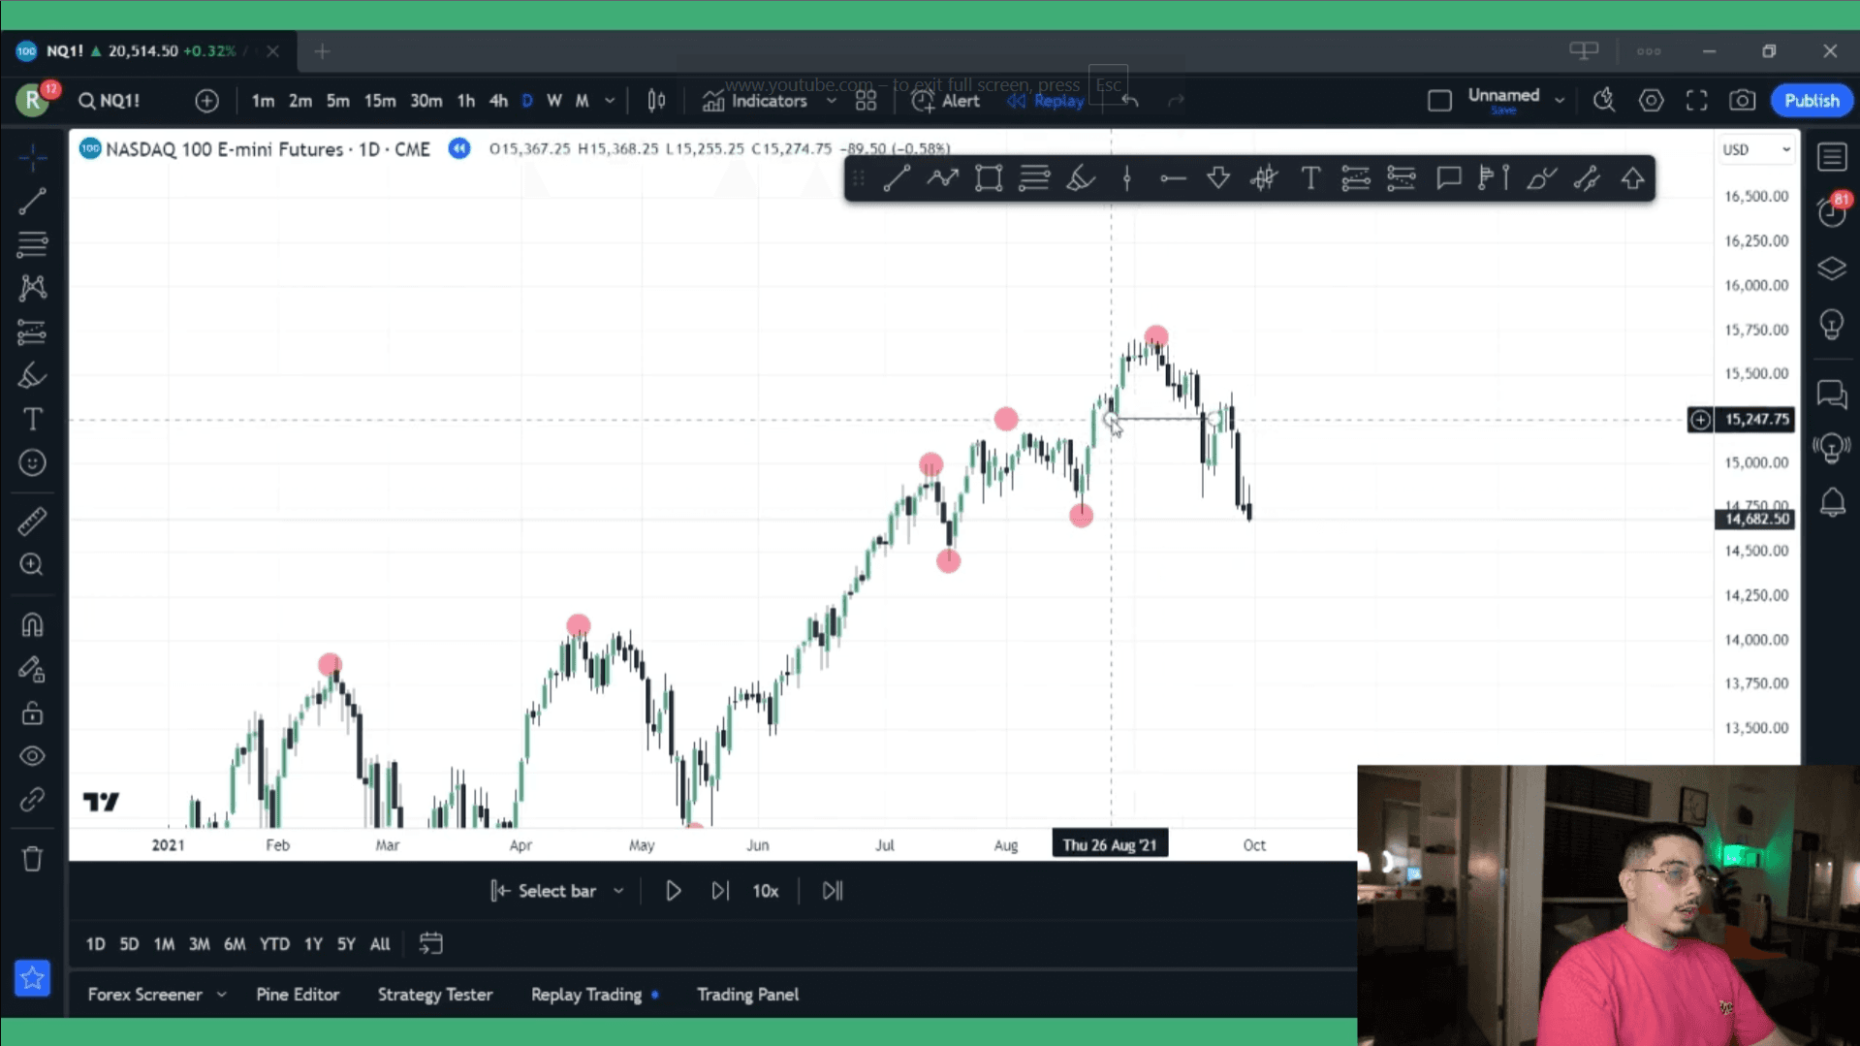Viewport: 1860px width, 1046px height.
Task: Select the Trend Line drawing tool
Action: [x=33, y=201]
